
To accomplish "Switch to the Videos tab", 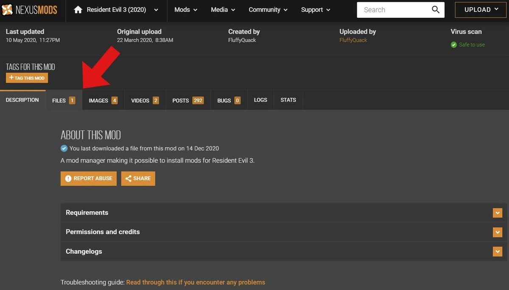I will [145, 100].
